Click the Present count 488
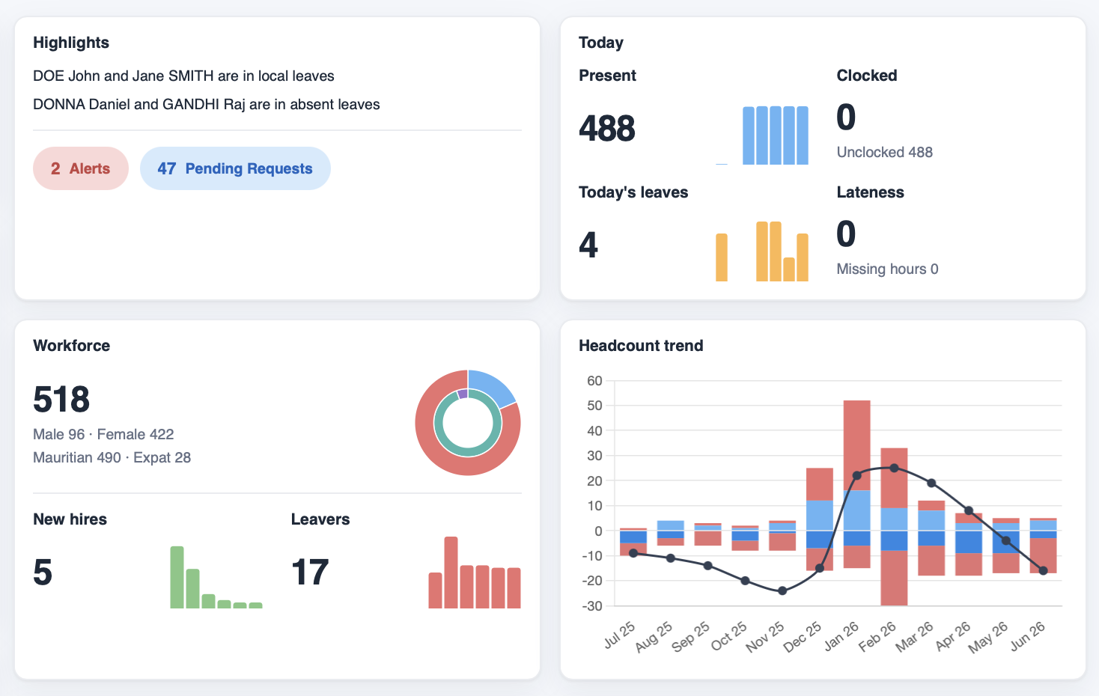This screenshot has width=1099, height=696. [x=607, y=129]
